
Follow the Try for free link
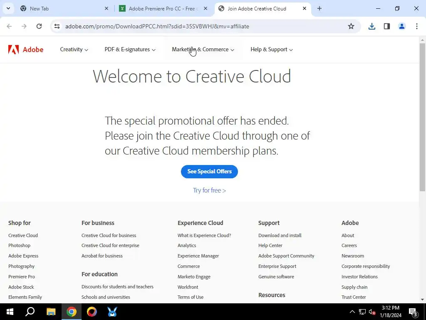209,190
